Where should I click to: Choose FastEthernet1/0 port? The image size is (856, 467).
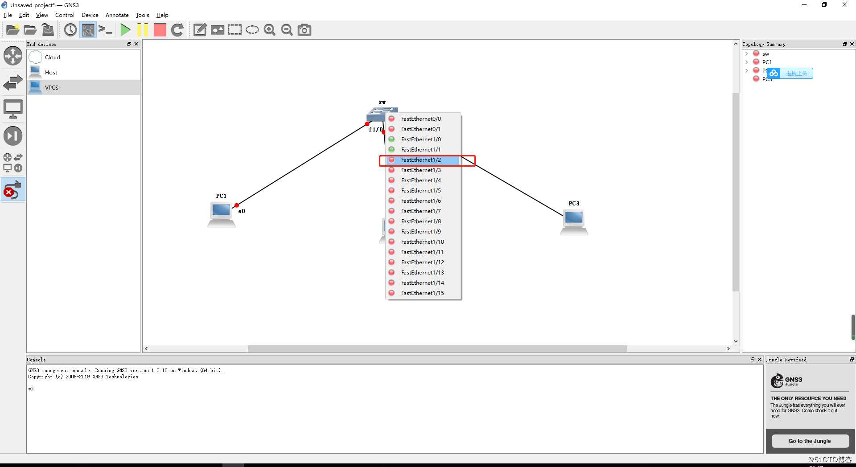(x=423, y=139)
